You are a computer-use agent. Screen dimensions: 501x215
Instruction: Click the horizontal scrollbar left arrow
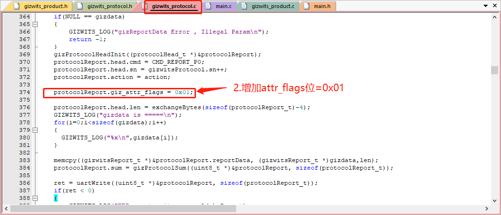pos(6,209)
